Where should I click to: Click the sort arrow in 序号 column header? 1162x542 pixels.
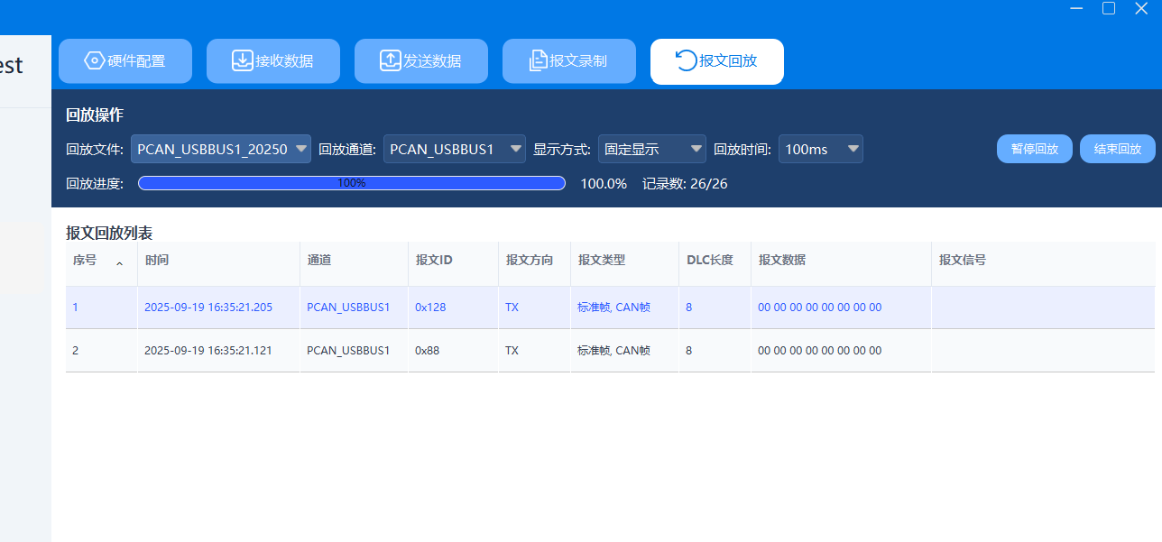(x=119, y=263)
